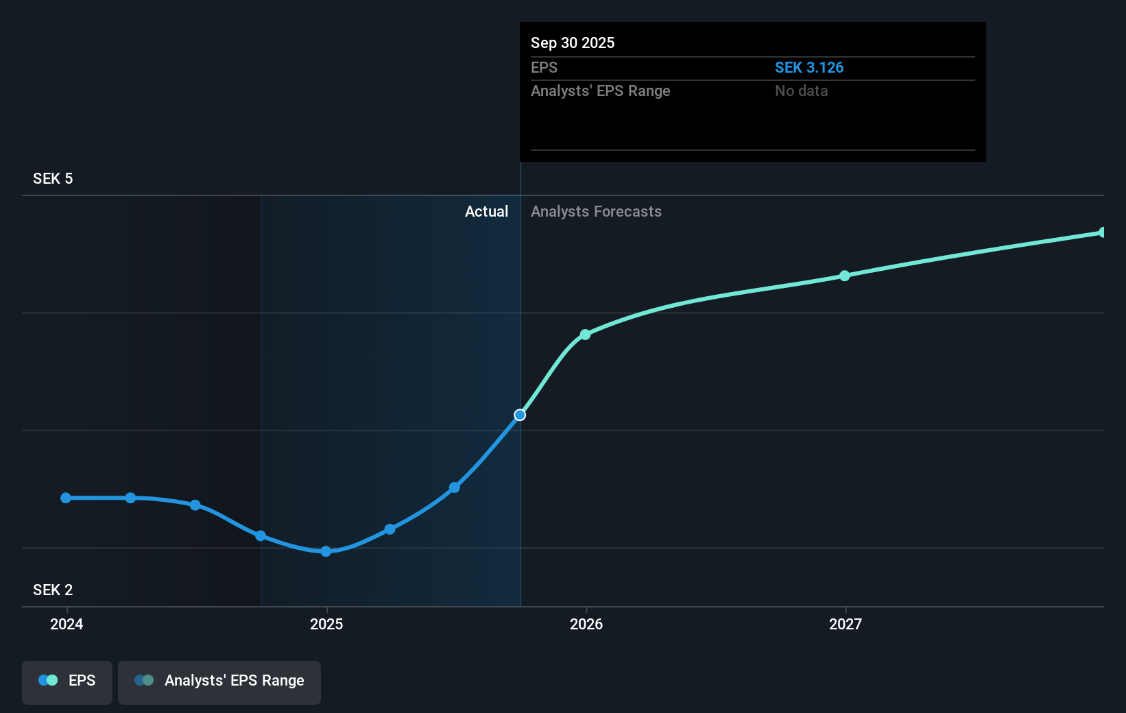
Task: Click the 2027 forecast data point marker
Action: point(844,276)
